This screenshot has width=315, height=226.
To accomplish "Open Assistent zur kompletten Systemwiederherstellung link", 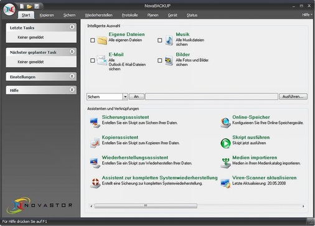I will click(x=159, y=177).
